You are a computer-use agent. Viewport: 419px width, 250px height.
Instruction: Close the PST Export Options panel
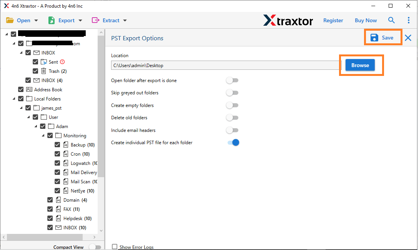point(408,38)
